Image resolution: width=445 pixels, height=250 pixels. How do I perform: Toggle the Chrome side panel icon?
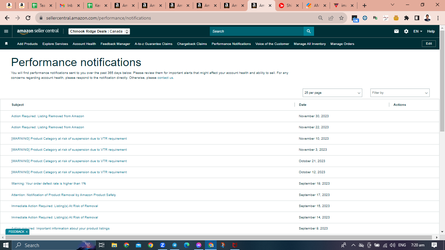417,18
